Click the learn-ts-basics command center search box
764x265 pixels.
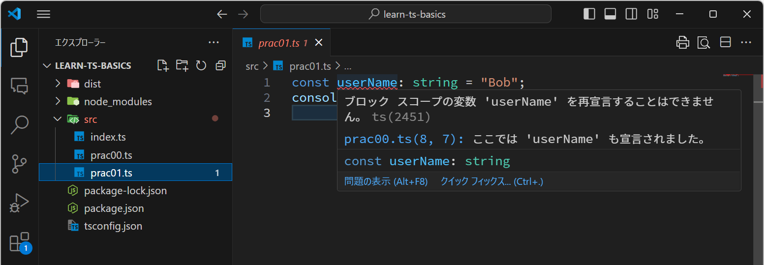pyautogui.click(x=406, y=14)
